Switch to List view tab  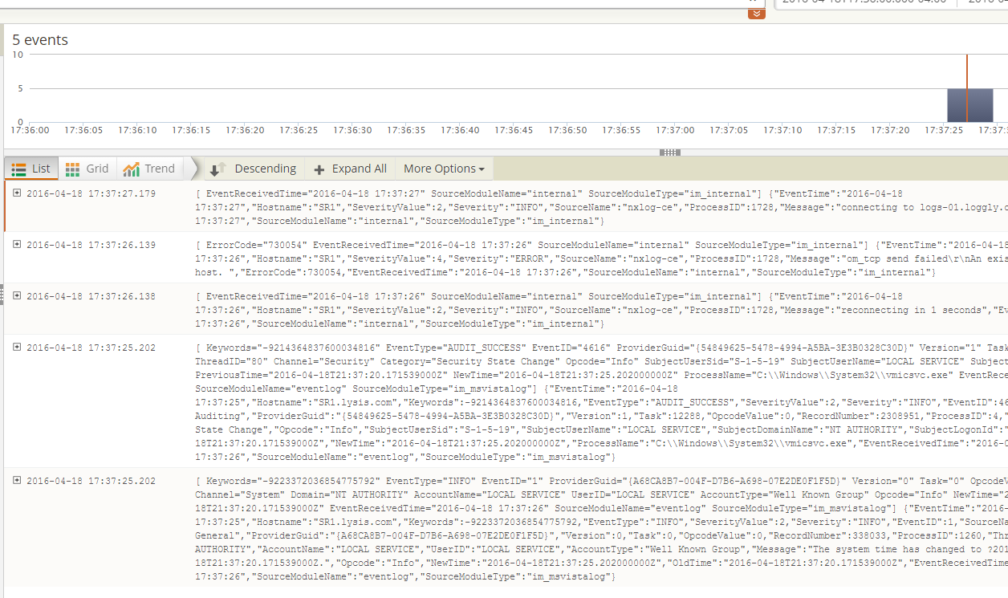tap(31, 169)
